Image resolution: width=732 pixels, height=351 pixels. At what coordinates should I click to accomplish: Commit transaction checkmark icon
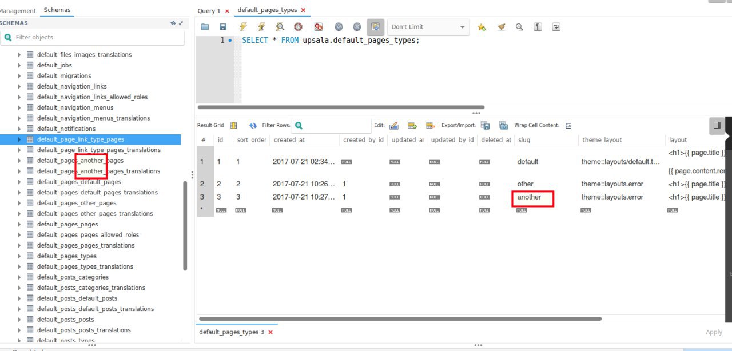click(339, 27)
